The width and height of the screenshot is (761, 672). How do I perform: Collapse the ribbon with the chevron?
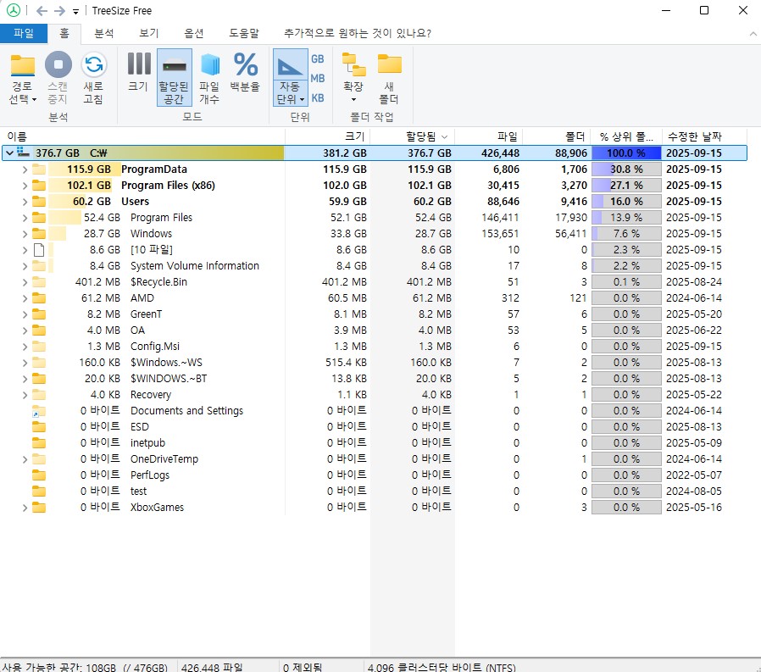pos(753,34)
